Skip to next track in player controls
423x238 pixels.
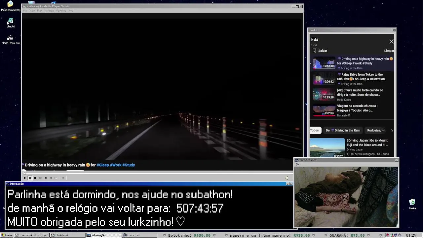click(56, 178)
